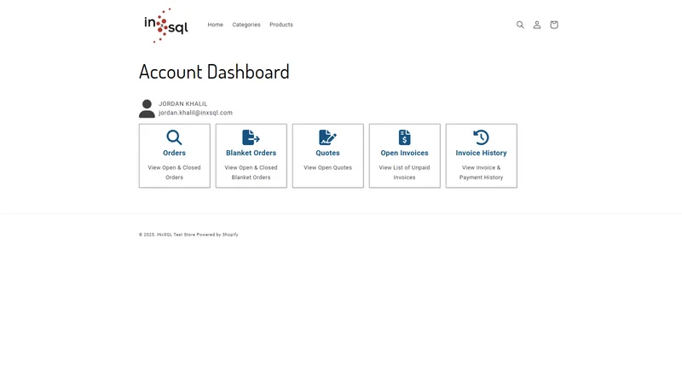Click 'View Invoice & Payment History' text
The height and width of the screenshot is (384, 682).
click(x=481, y=172)
